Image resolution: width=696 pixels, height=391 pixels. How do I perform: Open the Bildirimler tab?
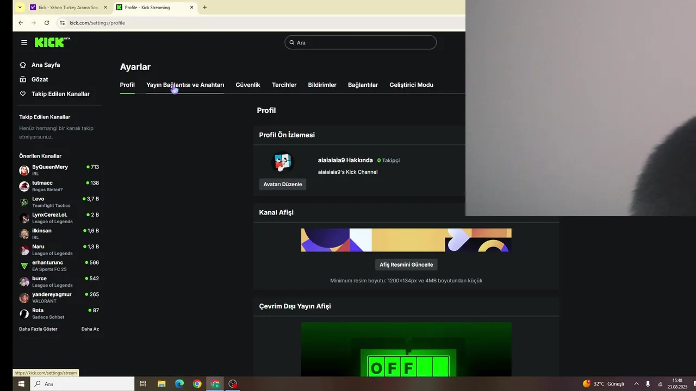322,85
